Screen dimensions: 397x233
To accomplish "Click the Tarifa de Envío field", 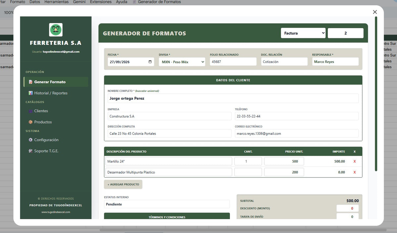I will click(348, 216).
